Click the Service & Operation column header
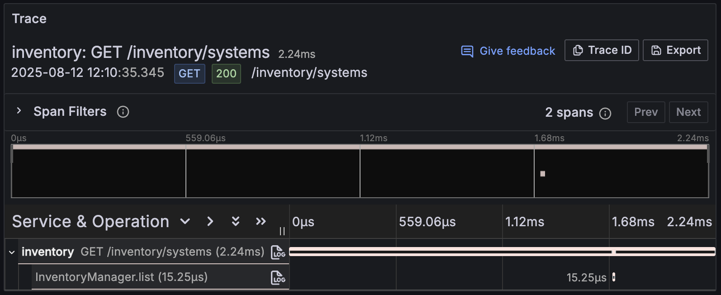 (90, 222)
